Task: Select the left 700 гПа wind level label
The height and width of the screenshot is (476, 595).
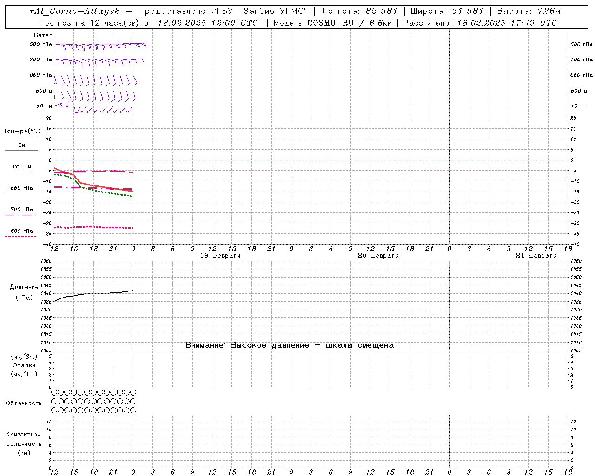Action: [41, 59]
